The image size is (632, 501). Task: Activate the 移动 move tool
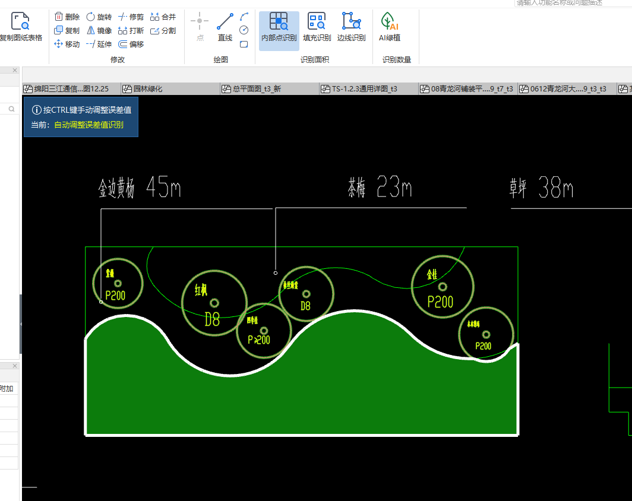[67, 45]
